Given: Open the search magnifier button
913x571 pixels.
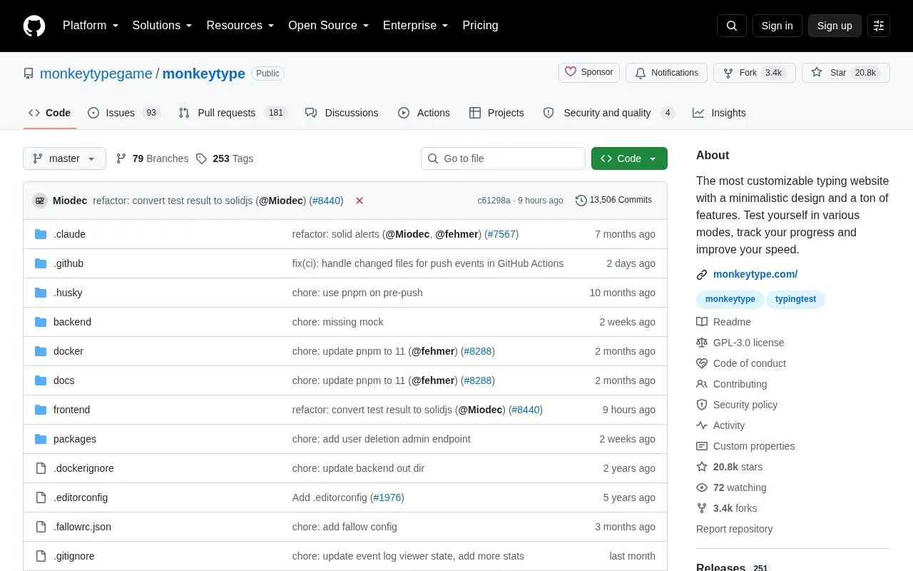Looking at the screenshot, I should click(x=732, y=26).
